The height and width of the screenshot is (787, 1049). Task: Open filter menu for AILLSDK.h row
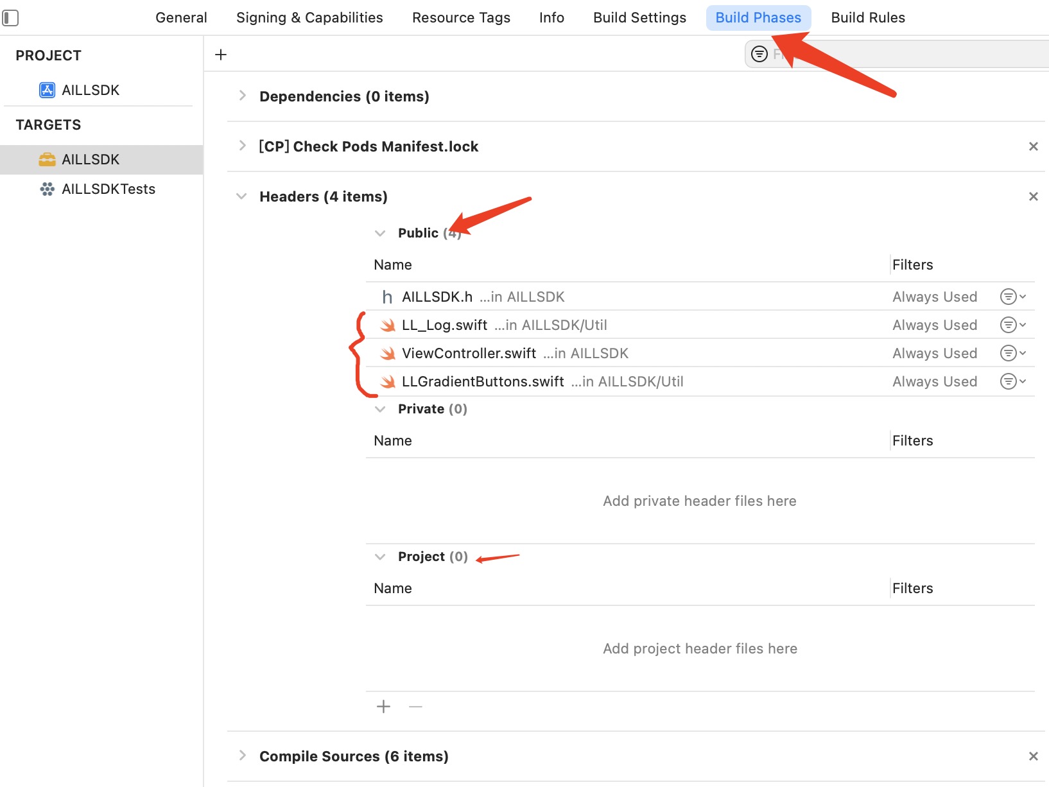(1013, 297)
